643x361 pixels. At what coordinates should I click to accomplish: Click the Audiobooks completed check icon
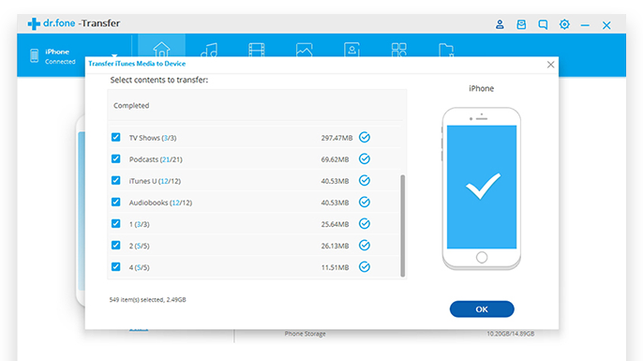365,202
